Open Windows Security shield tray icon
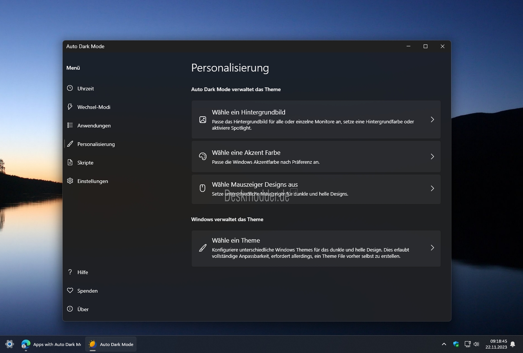The image size is (523, 353). (456, 344)
